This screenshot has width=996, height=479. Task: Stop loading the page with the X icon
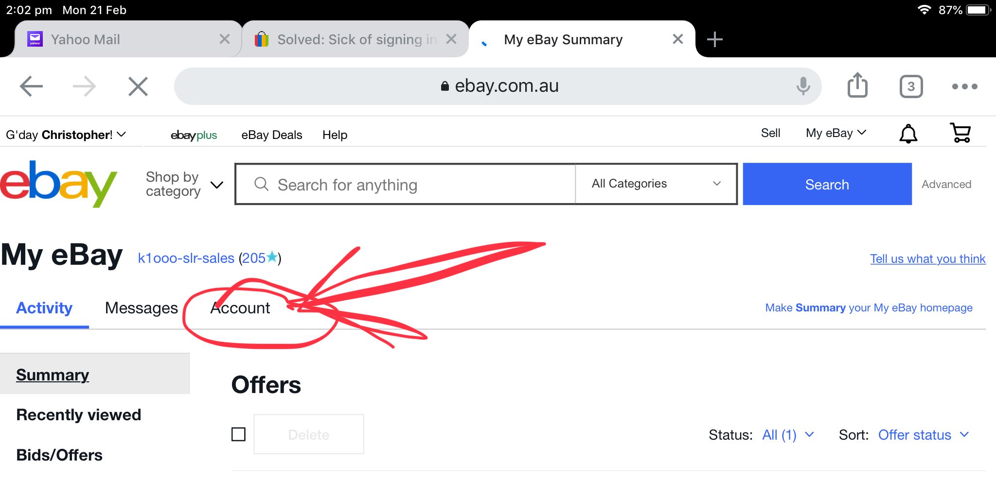(138, 87)
